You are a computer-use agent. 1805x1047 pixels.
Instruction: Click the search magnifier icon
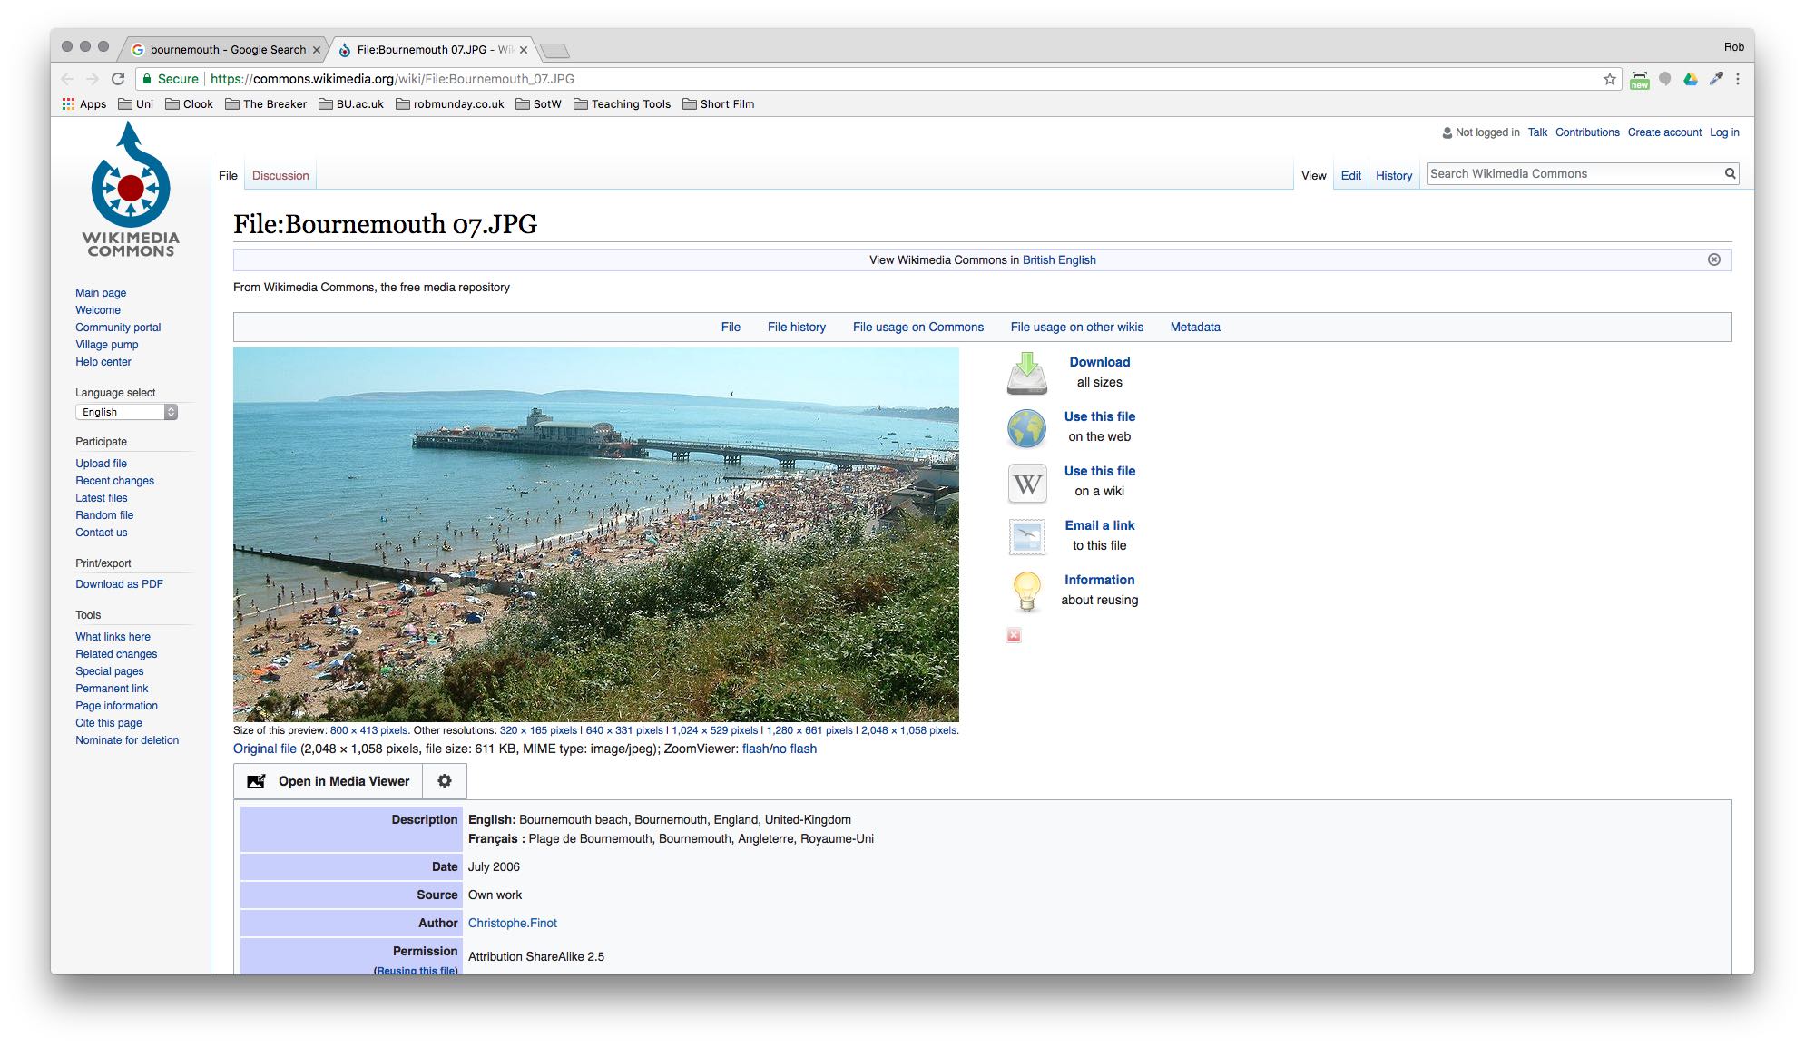(x=1730, y=173)
